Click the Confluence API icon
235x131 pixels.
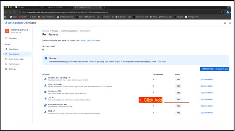45,92
